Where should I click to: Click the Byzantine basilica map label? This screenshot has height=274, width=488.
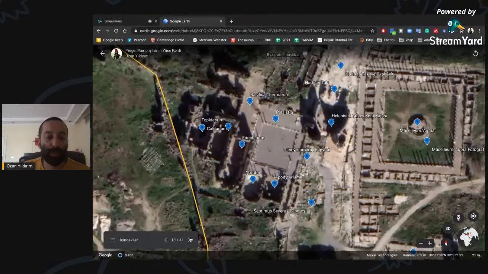(x=283, y=55)
